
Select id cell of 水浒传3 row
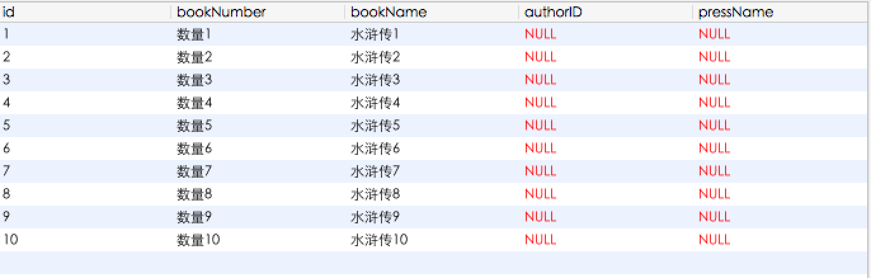86,80
